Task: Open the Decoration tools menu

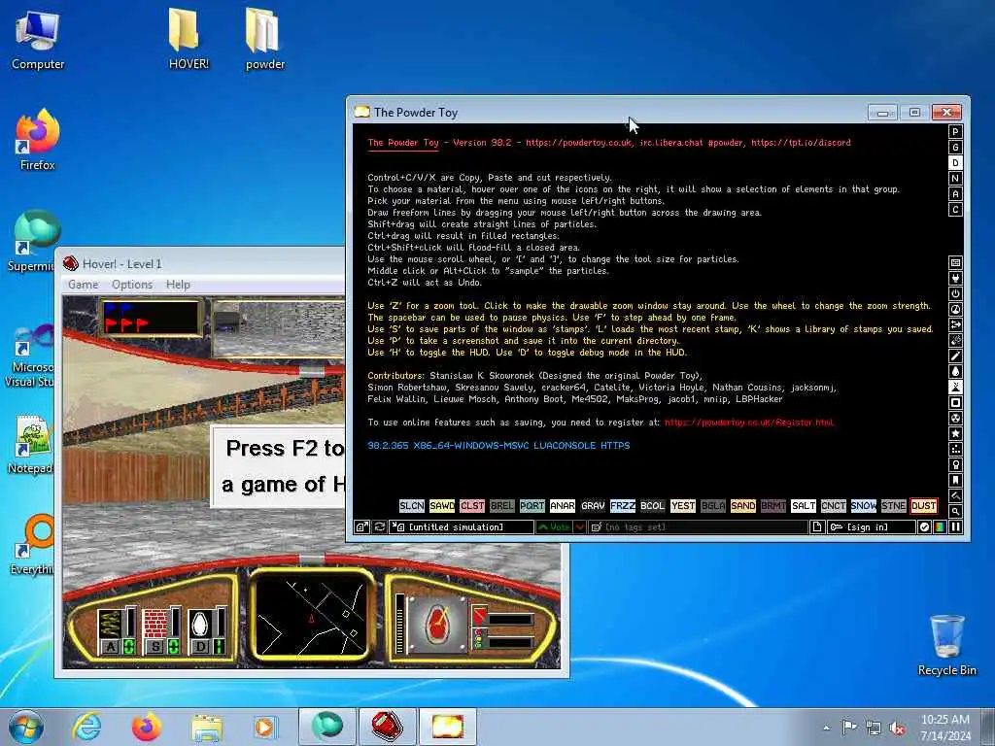Action: click(x=955, y=495)
